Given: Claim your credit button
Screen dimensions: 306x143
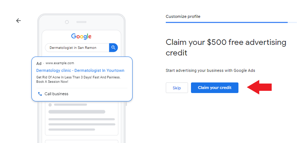Looking at the screenshot, I should (x=215, y=88).
